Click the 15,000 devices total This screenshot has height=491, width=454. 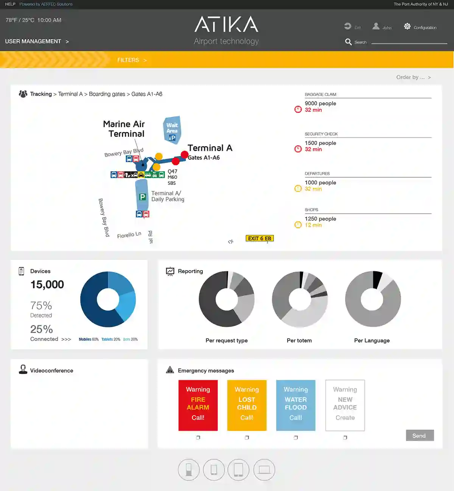point(47,285)
